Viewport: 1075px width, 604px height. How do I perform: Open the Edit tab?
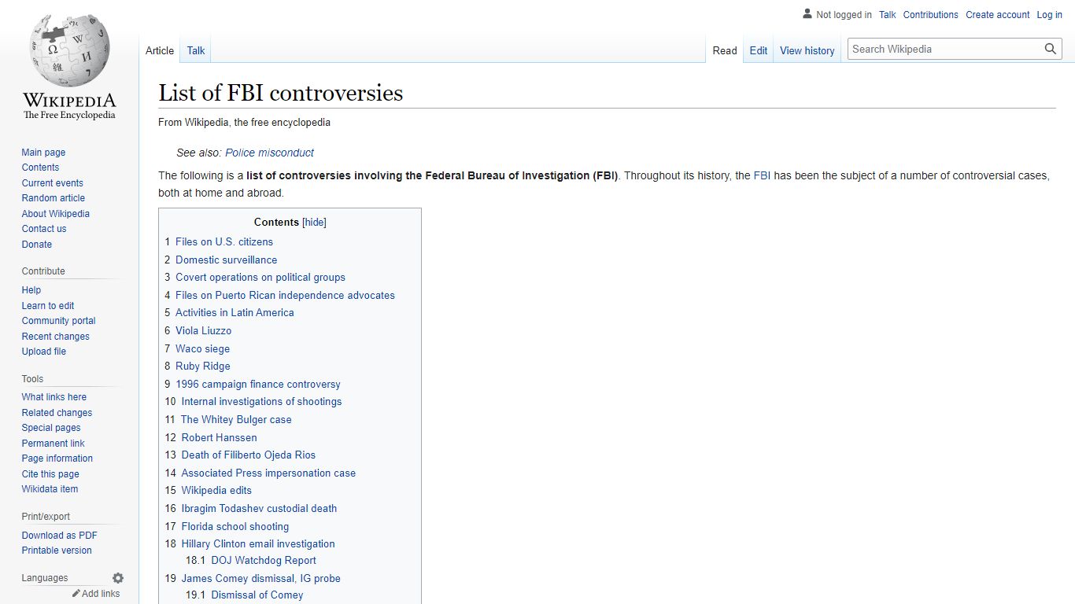pyautogui.click(x=759, y=50)
